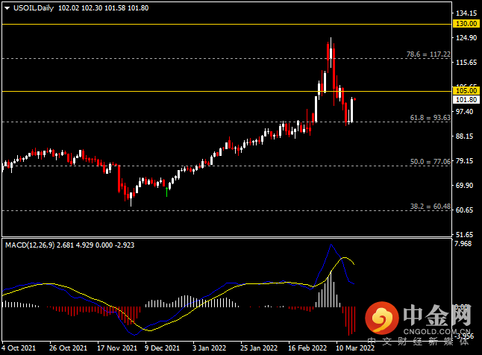
Task: Select the red dot at latest price
Action: tap(354, 99)
